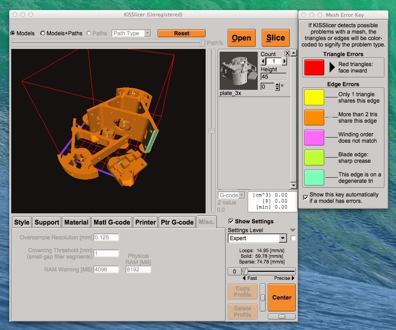Click the Center button
Image resolution: width=396 pixels, height=330 pixels.
(x=282, y=298)
